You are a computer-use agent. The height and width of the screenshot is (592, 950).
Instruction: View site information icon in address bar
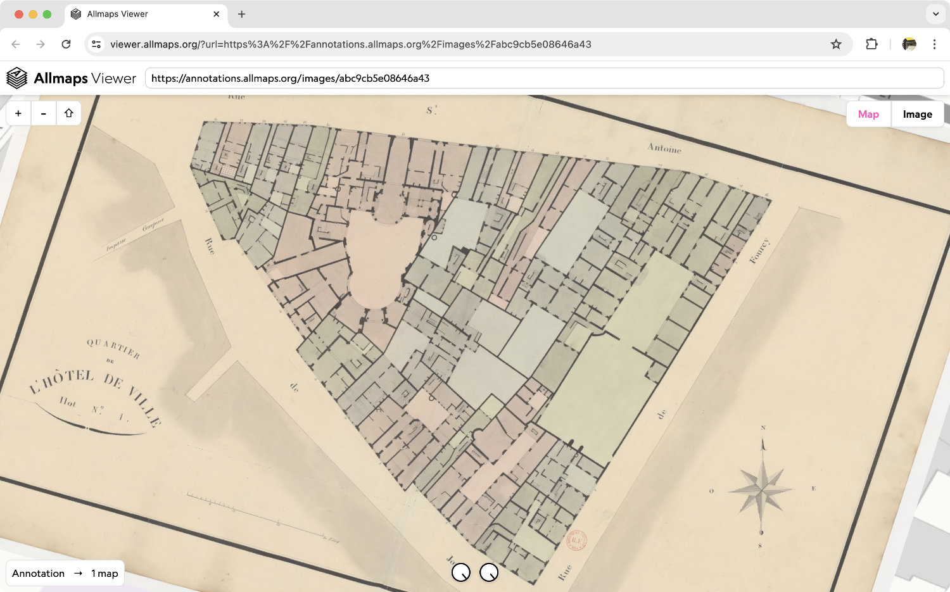[x=96, y=44]
